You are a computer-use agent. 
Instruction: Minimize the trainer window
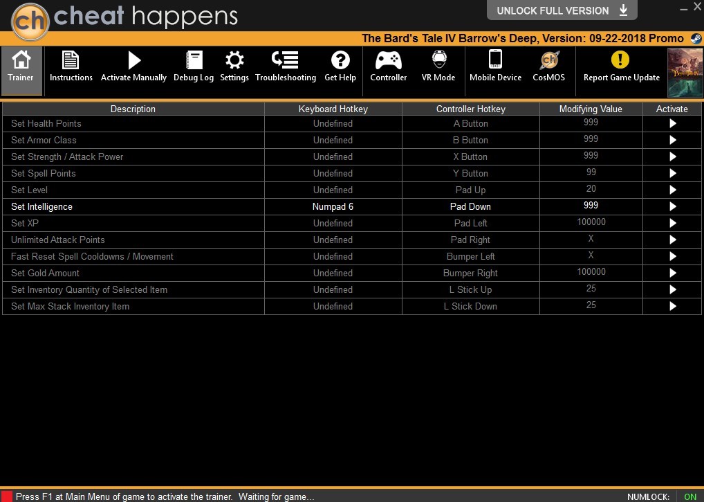coord(683,8)
